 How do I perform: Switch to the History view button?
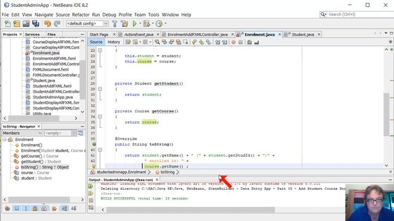point(113,42)
